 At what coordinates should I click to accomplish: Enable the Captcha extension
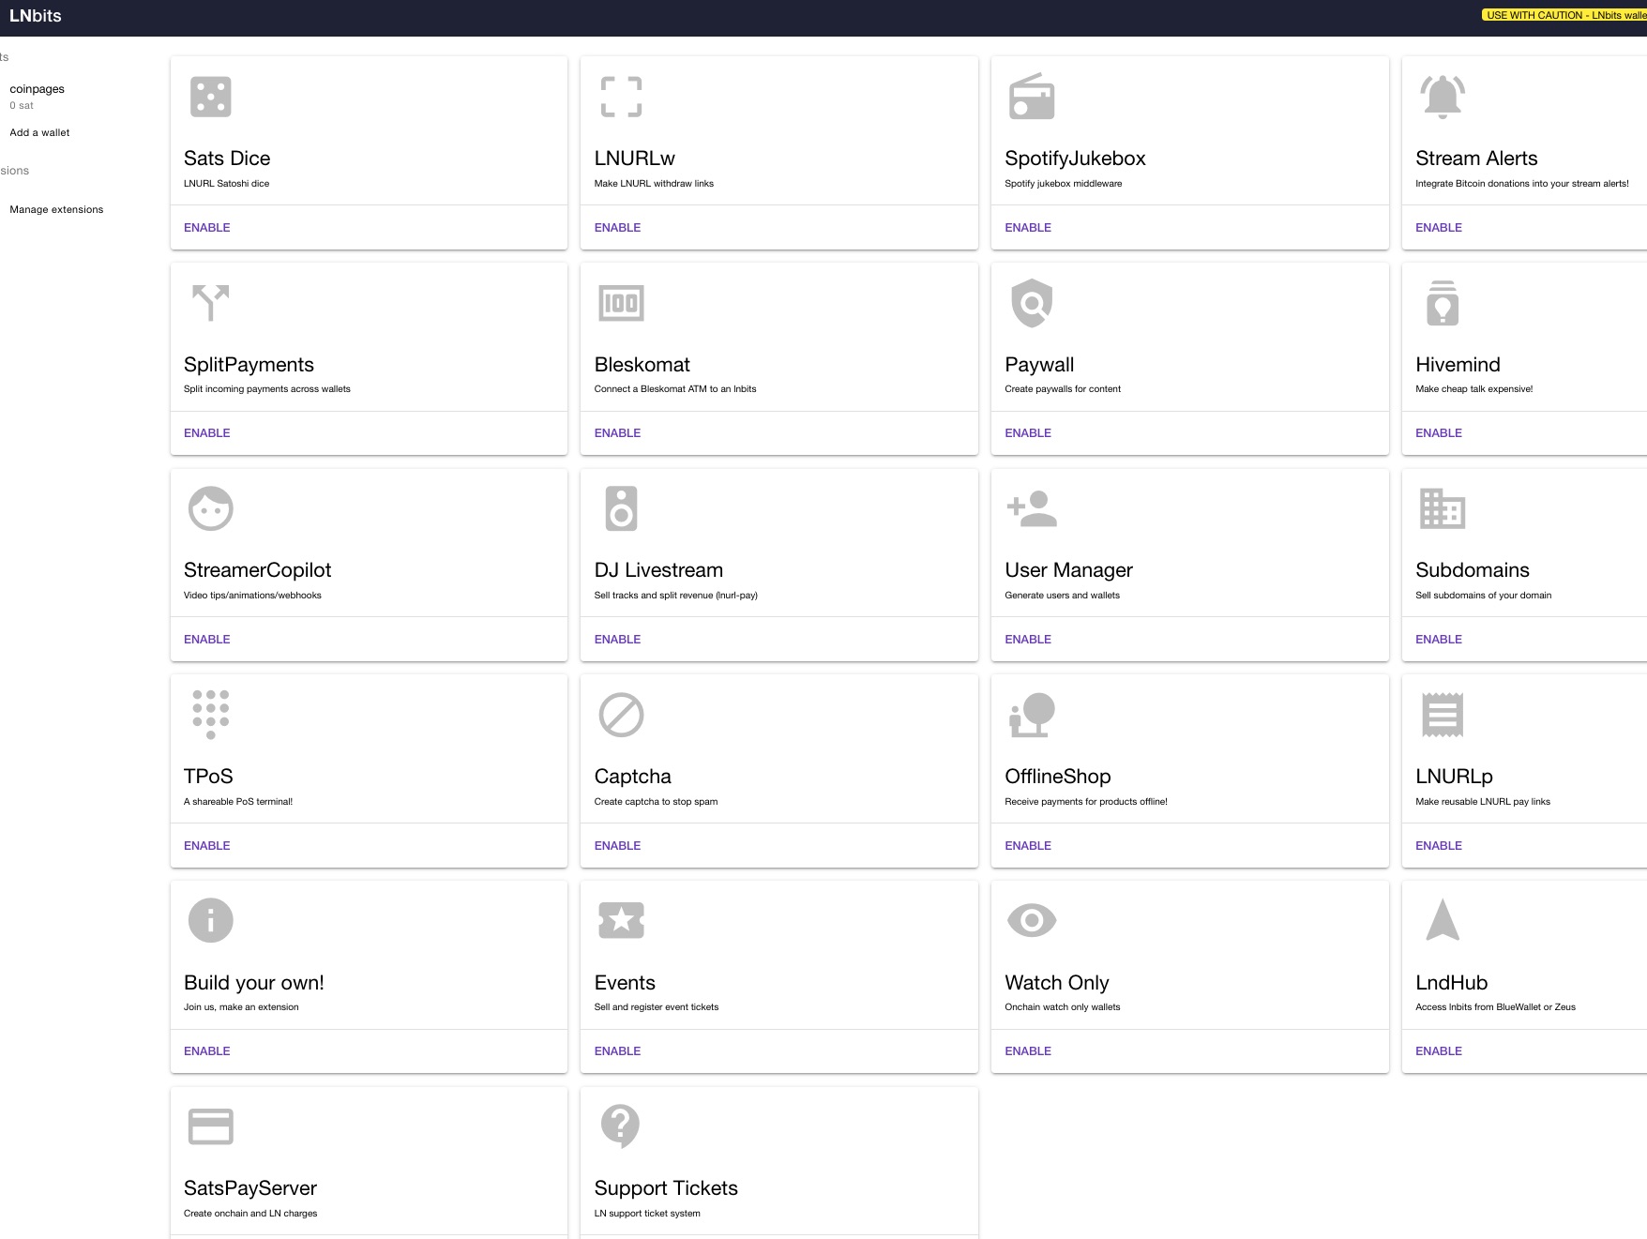pos(617,845)
